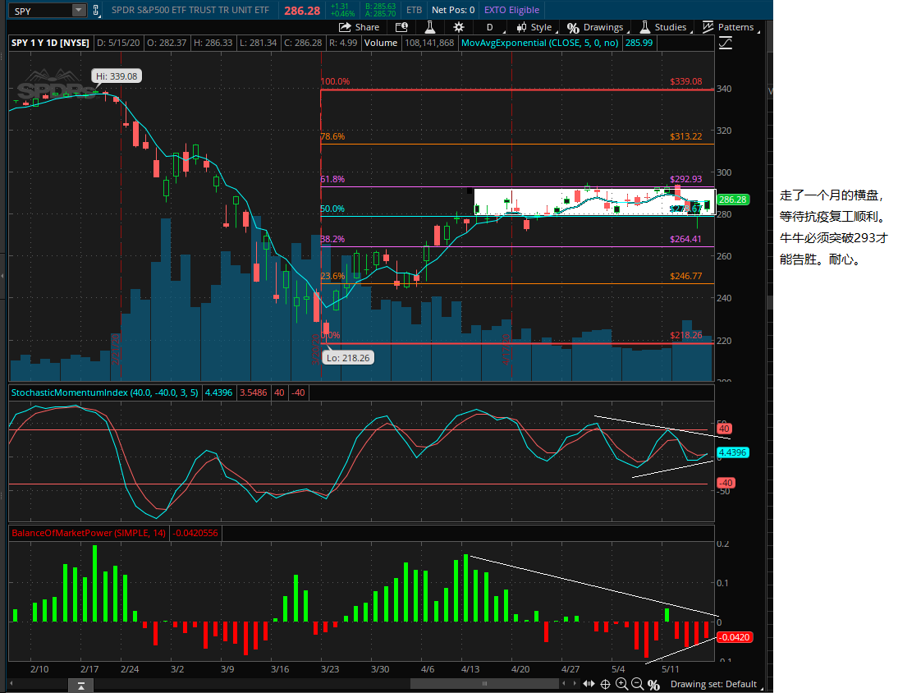Image resolution: width=898 pixels, height=693 pixels.
Task: Click the 61.8% Fibonacci level label
Action: coord(332,179)
